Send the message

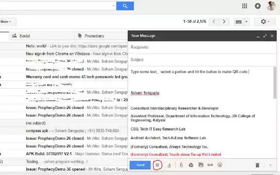[140, 165]
